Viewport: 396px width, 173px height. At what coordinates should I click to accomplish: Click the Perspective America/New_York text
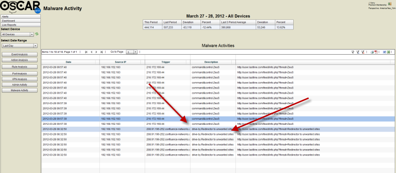[x=382, y=8]
